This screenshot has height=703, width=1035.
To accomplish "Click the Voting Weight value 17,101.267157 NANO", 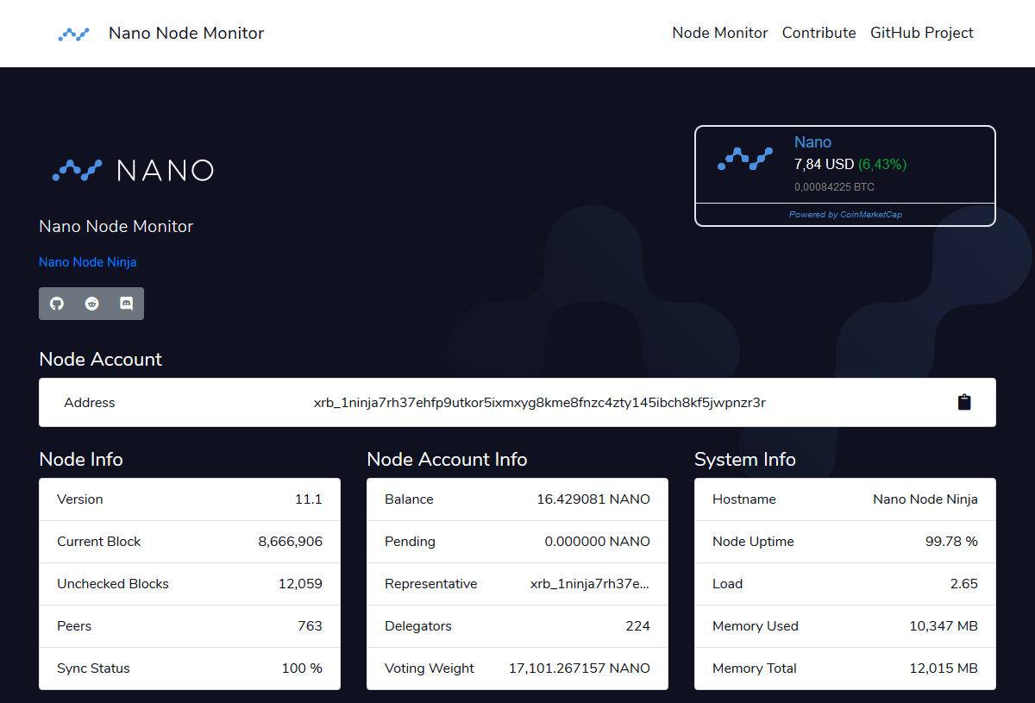I will point(580,668).
